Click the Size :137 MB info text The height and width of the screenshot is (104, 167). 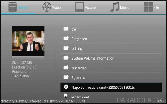[22, 63]
